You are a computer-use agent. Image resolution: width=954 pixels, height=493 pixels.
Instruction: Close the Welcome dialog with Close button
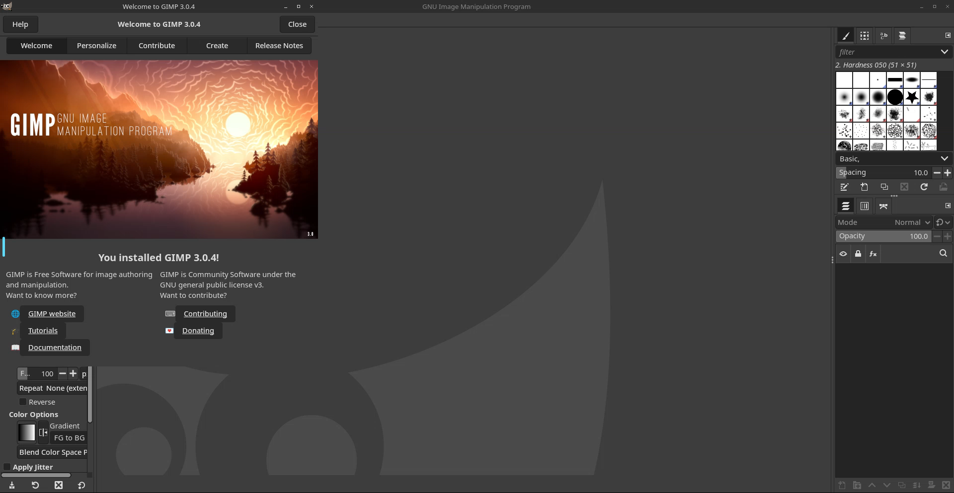click(297, 24)
